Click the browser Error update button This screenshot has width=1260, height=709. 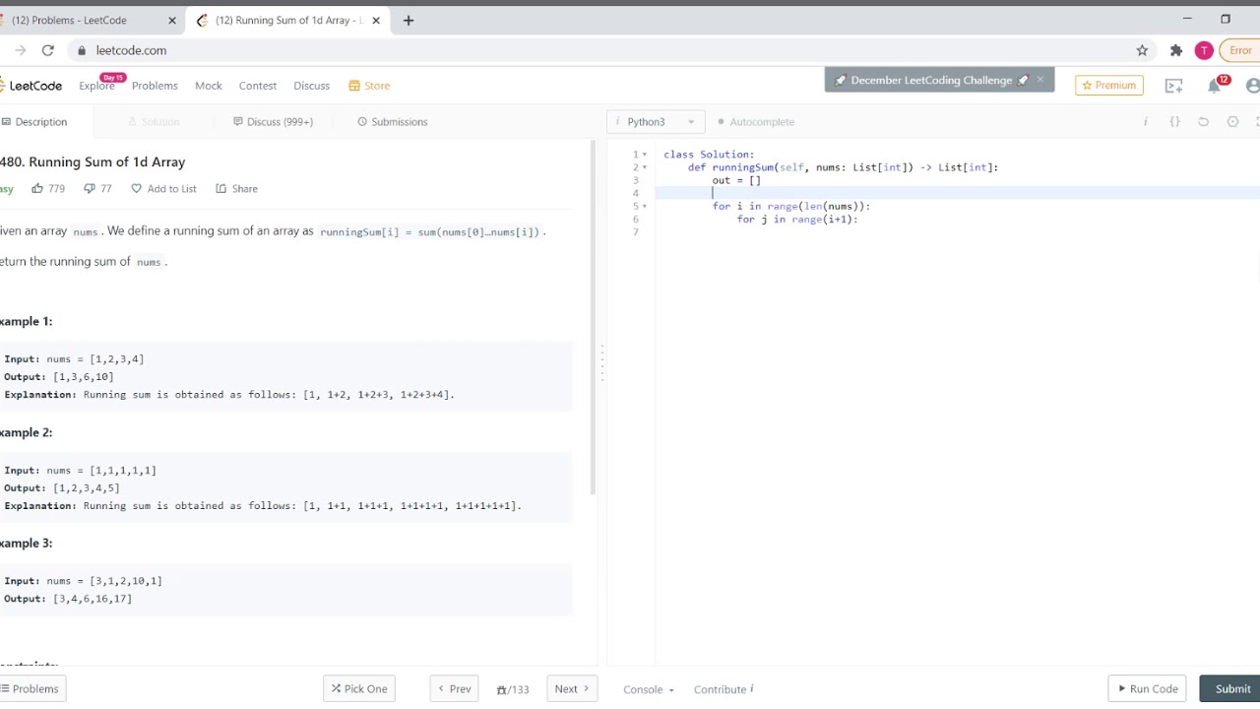click(1240, 50)
